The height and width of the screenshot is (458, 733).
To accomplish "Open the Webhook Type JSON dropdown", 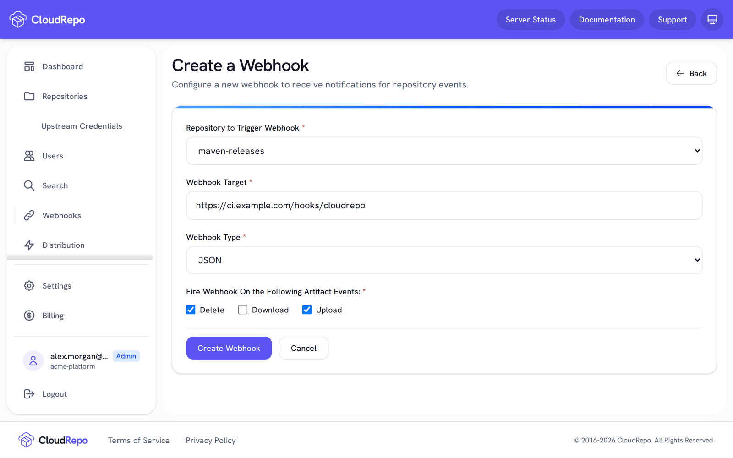I will point(444,260).
